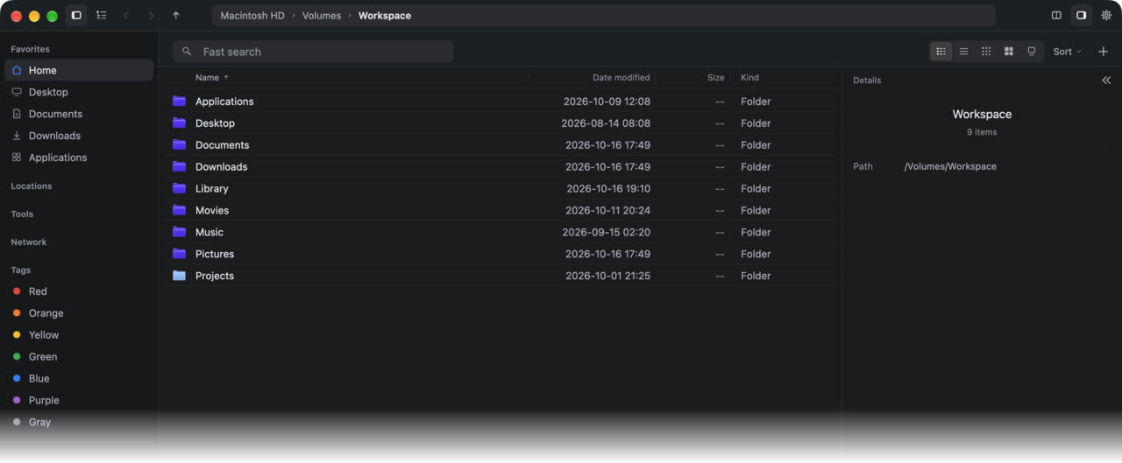Select the Movies row name text
The image size is (1122, 463).
(212, 211)
